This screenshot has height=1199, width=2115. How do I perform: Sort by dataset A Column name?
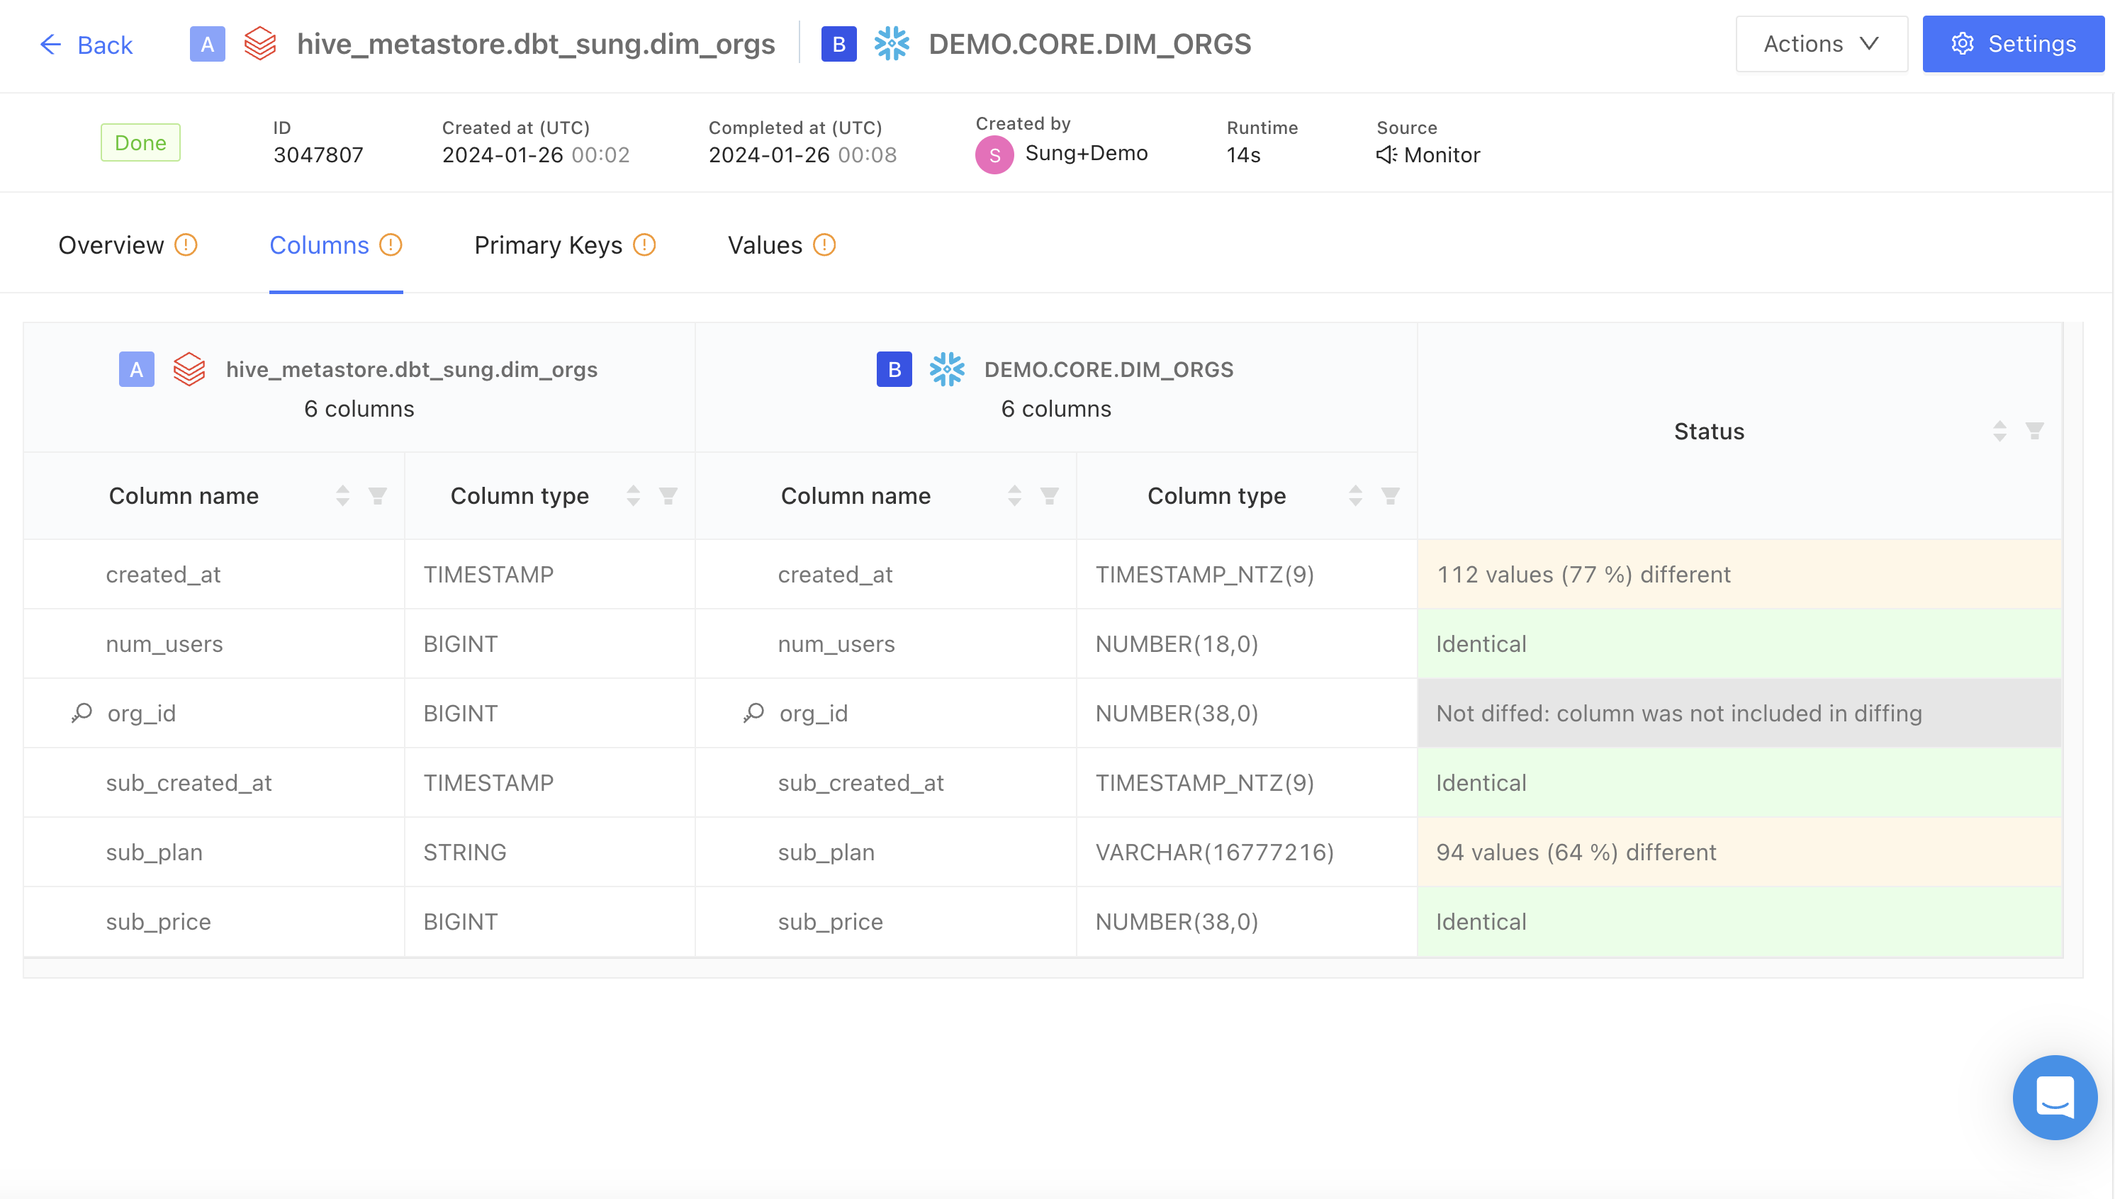(342, 496)
